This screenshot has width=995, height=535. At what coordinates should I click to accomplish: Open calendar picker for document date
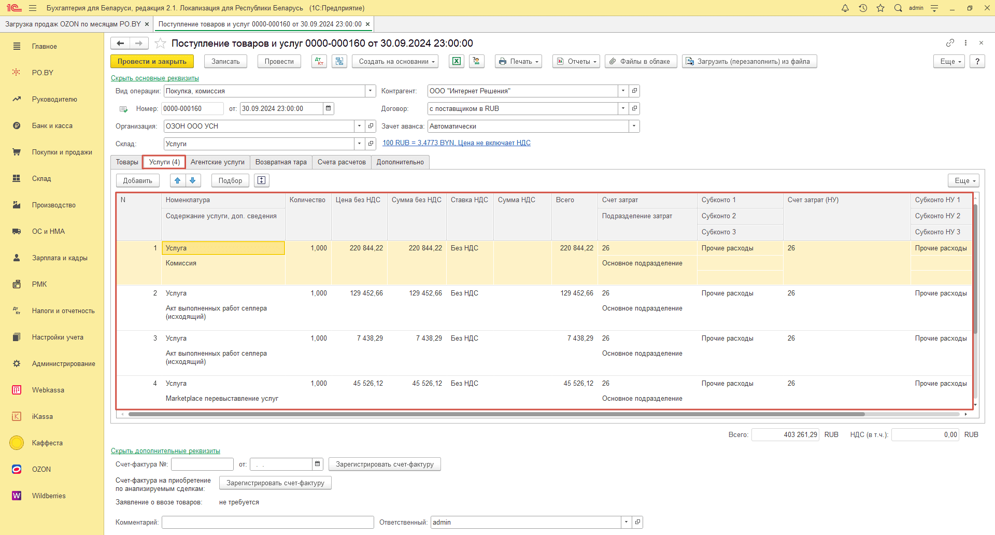328,108
